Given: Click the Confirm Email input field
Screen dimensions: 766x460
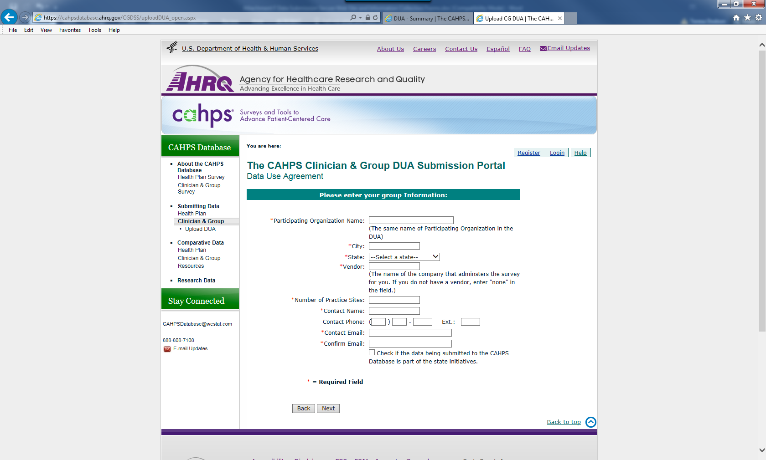Looking at the screenshot, I should (x=410, y=344).
